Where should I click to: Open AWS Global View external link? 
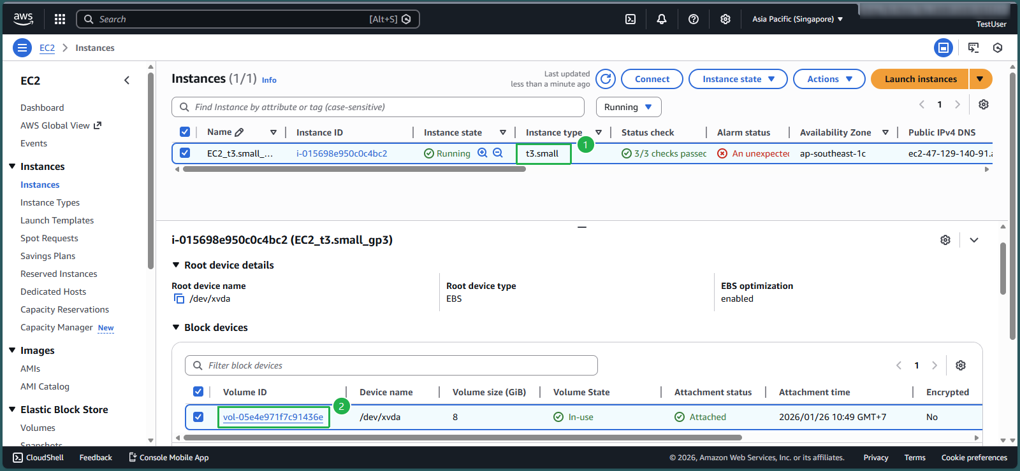pos(61,125)
